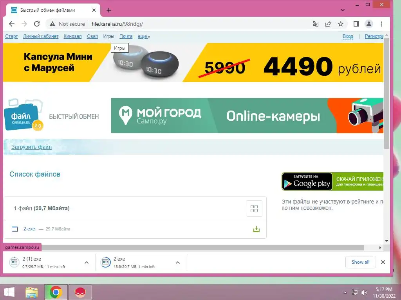Switch file list to grid view icon
The width and height of the screenshot is (401, 300).
[254, 209]
